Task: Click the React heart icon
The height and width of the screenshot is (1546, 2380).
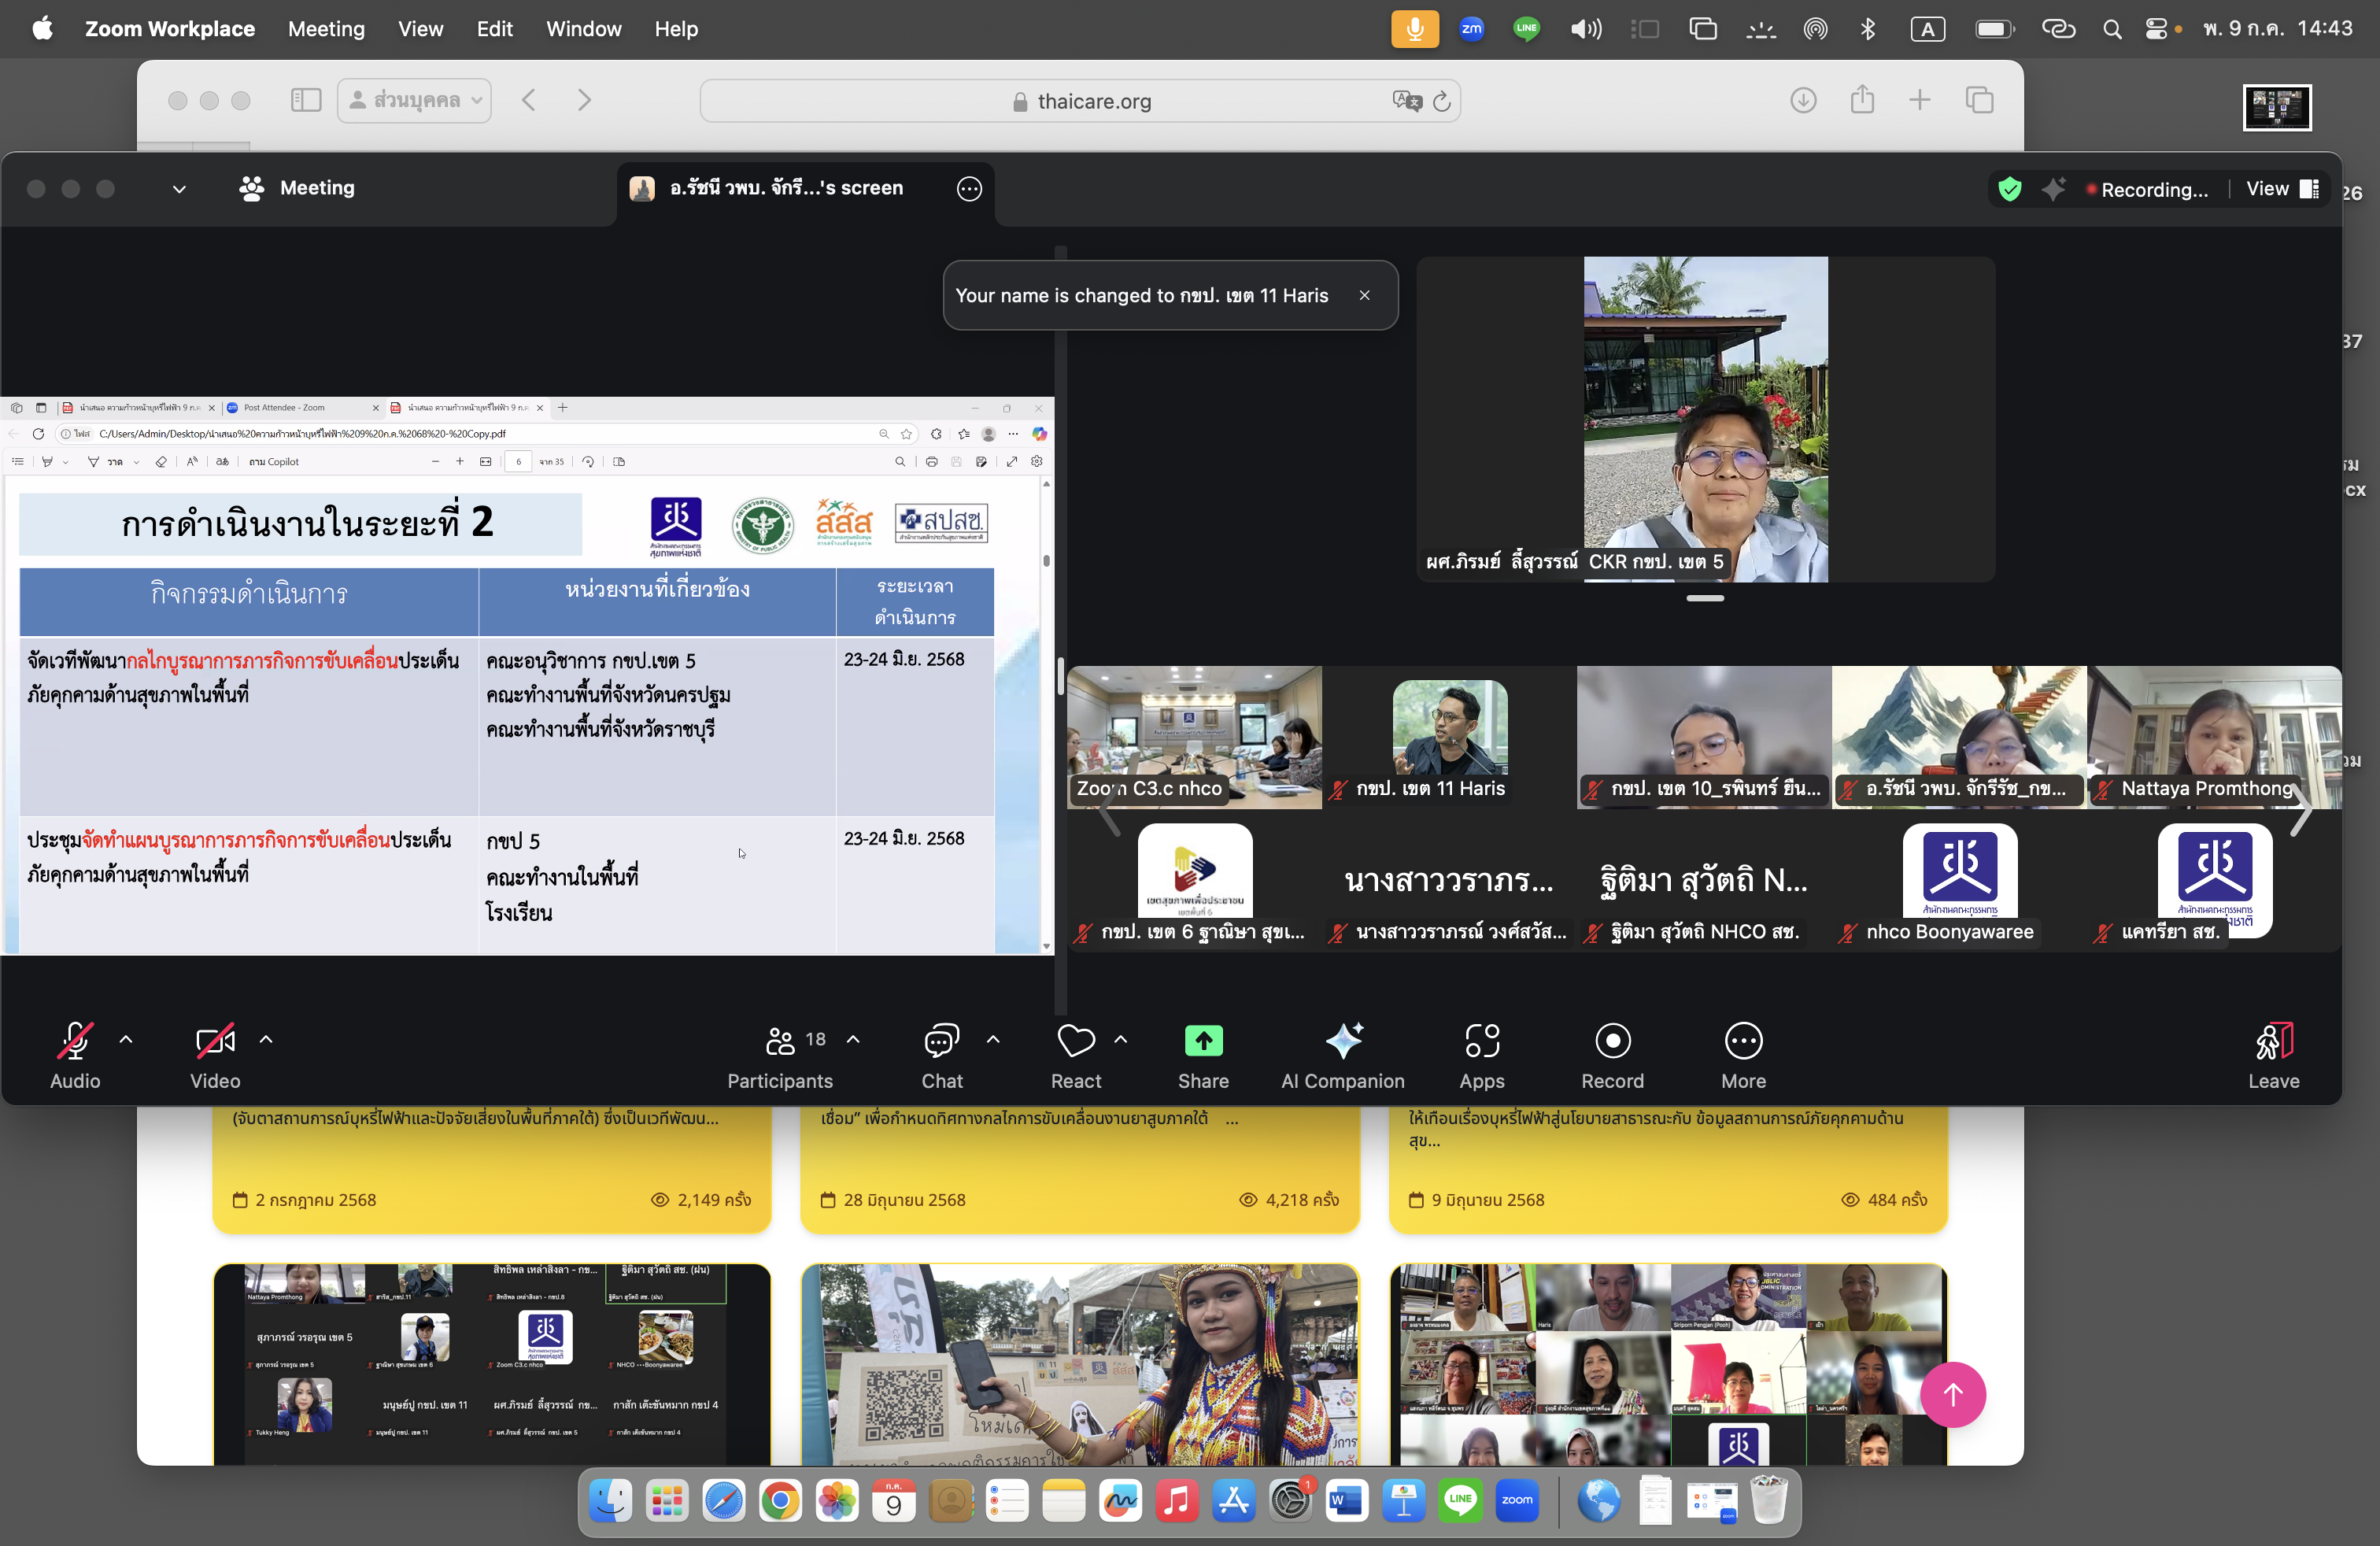Action: point(1075,1041)
